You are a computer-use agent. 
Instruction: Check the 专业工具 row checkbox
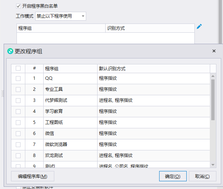tap(18, 89)
